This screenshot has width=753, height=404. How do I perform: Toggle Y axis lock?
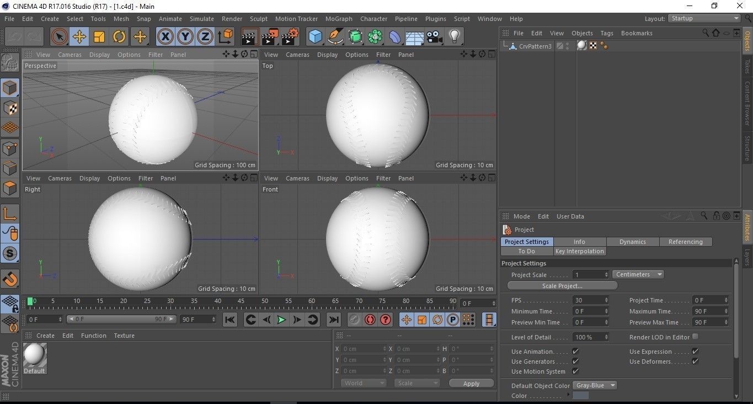(185, 37)
